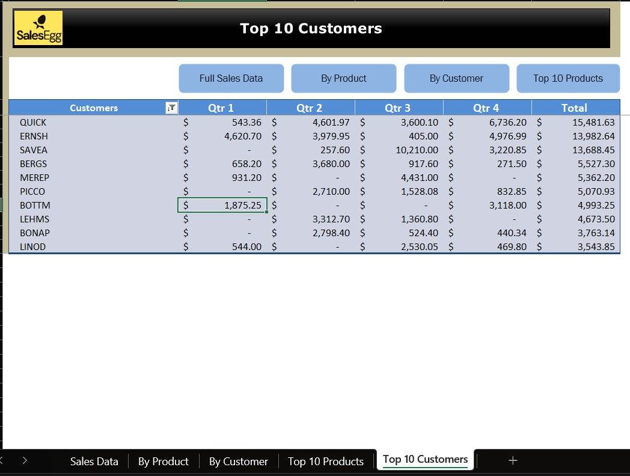This screenshot has width=630, height=476.
Task: Switch to the By Product sheet tab
Action: 163,462
